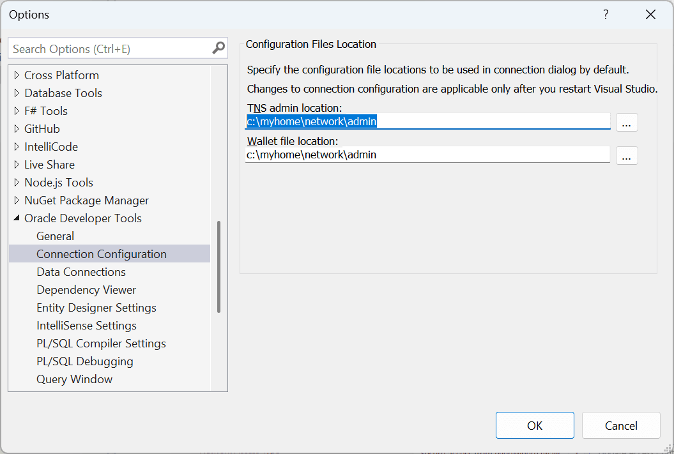Confirm changes with the OK button

pos(535,425)
